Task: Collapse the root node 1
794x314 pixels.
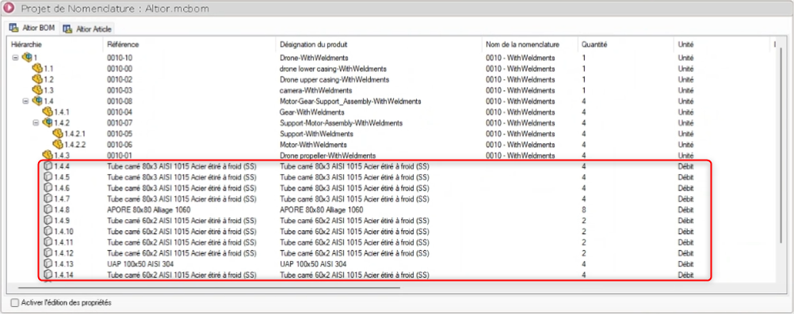Action: pos(15,58)
